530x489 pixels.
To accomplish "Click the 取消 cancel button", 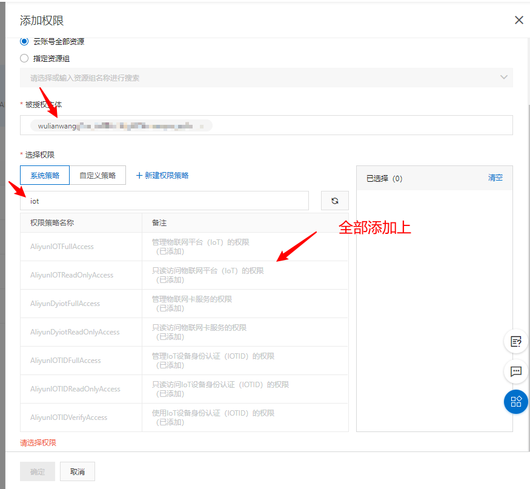I will (77, 471).
